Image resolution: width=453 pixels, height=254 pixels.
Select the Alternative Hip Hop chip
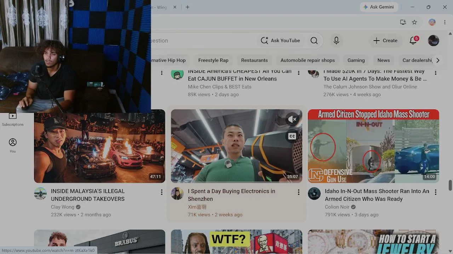(170, 60)
